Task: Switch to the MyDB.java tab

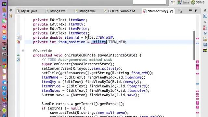Action: coord(27,11)
